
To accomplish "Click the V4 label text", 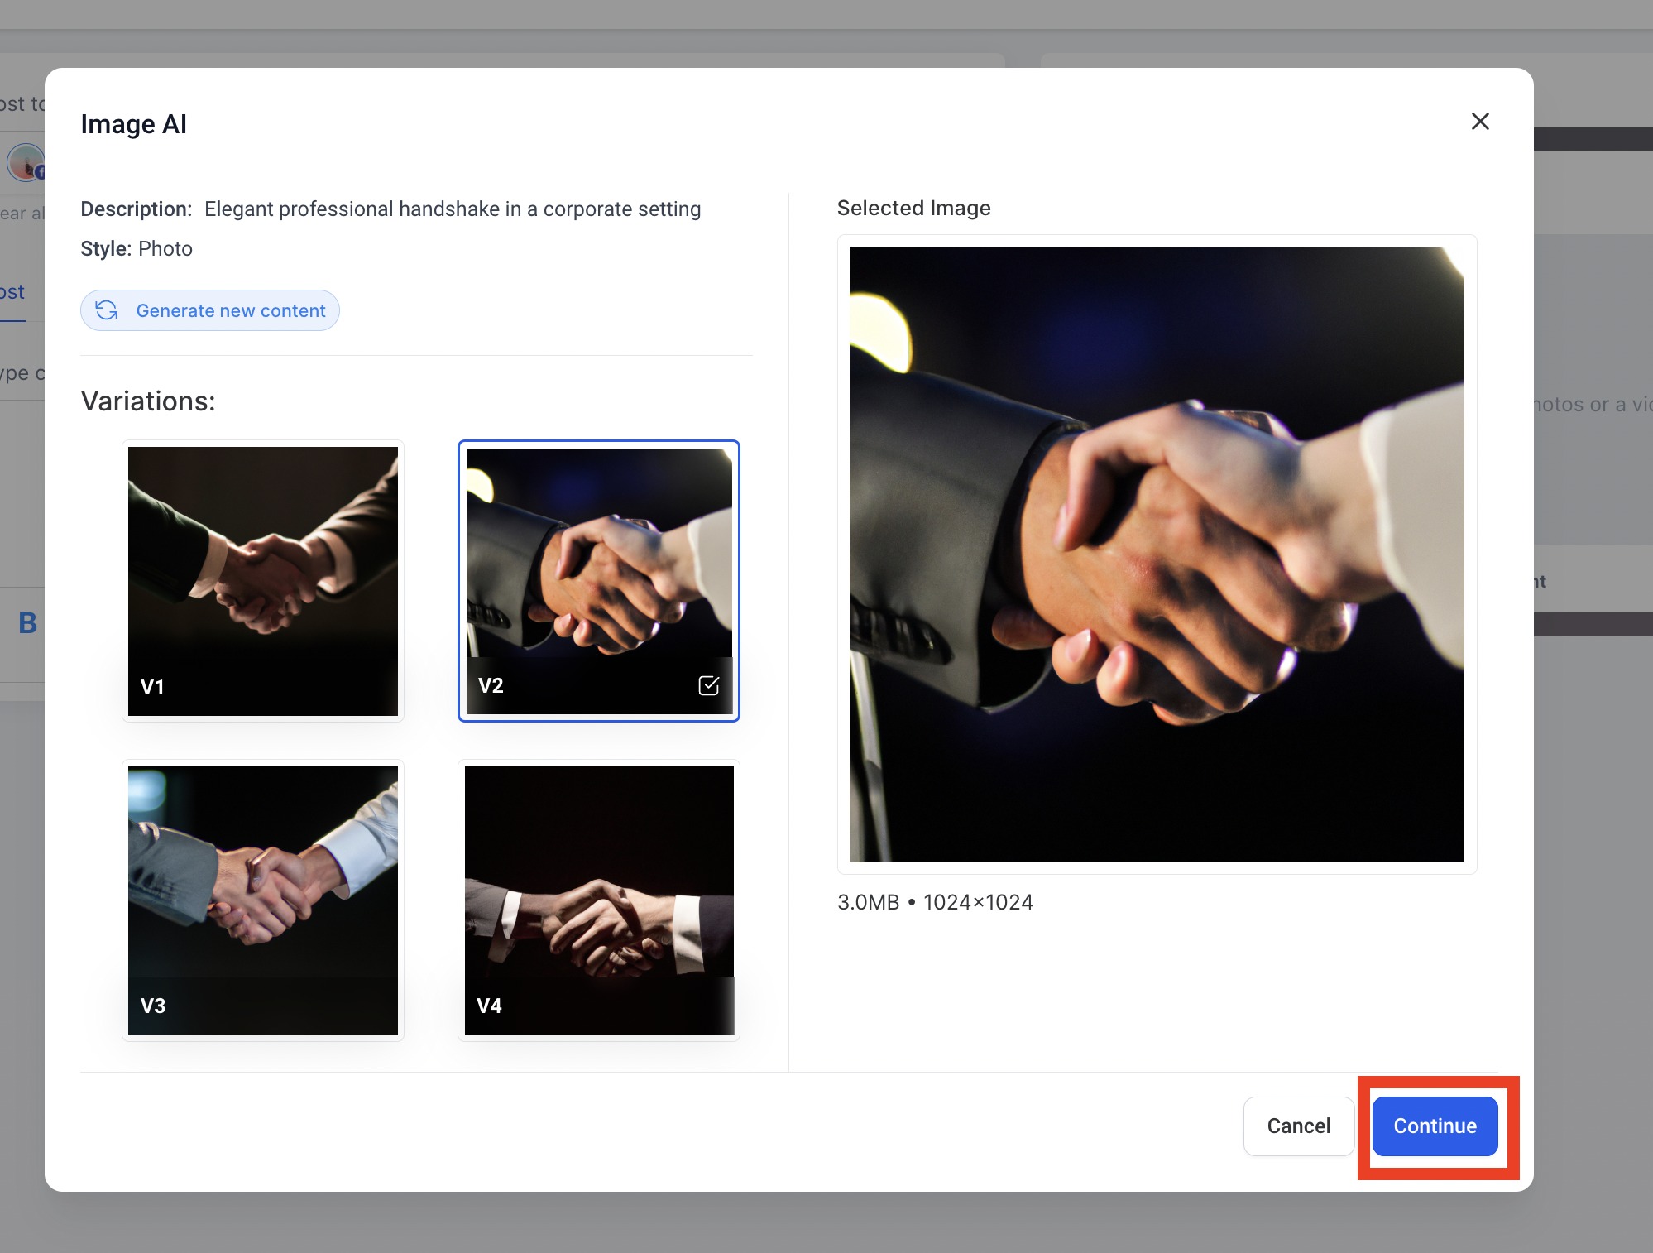I will [x=489, y=1006].
